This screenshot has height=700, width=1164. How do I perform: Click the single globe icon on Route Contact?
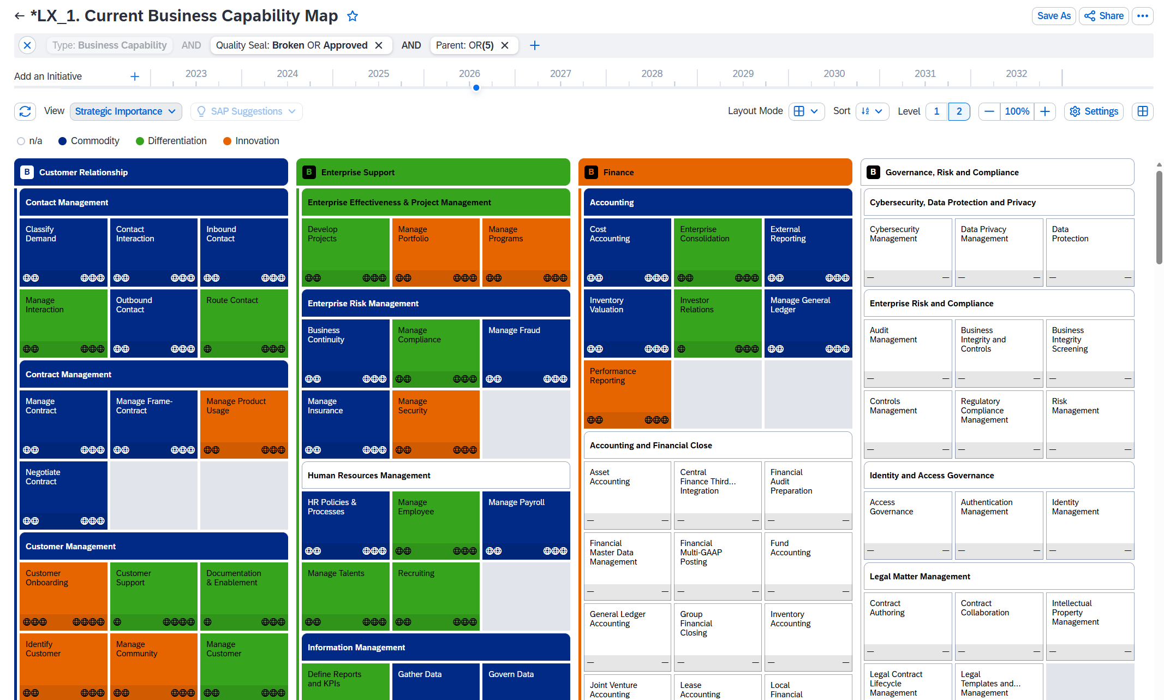[207, 349]
